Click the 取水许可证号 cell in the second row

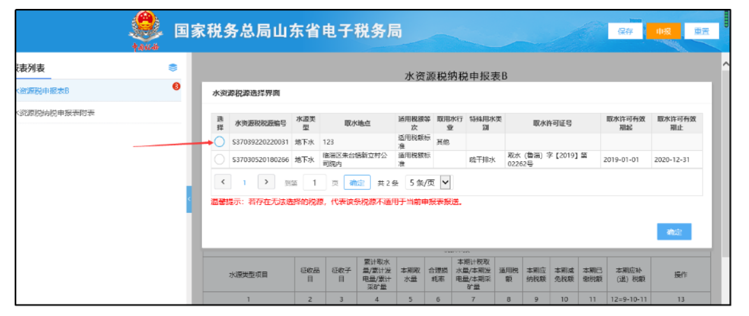coord(551,159)
